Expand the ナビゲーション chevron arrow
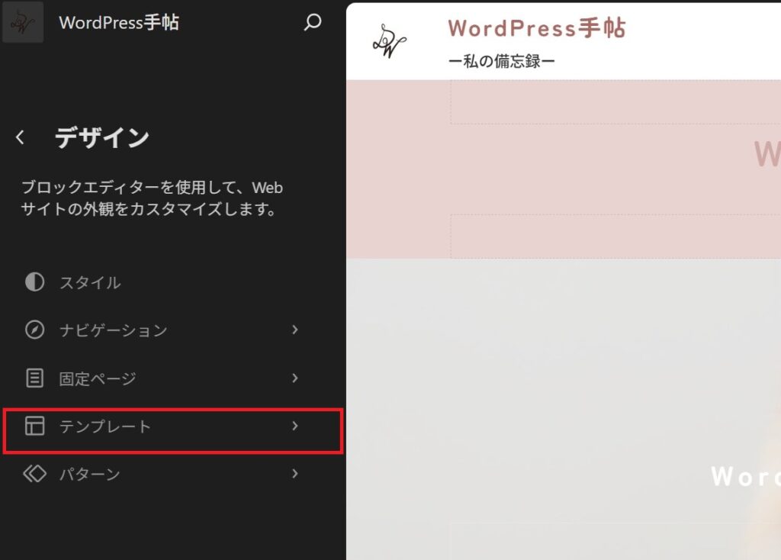The height and width of the screenshot is (560, 781). 295,330
